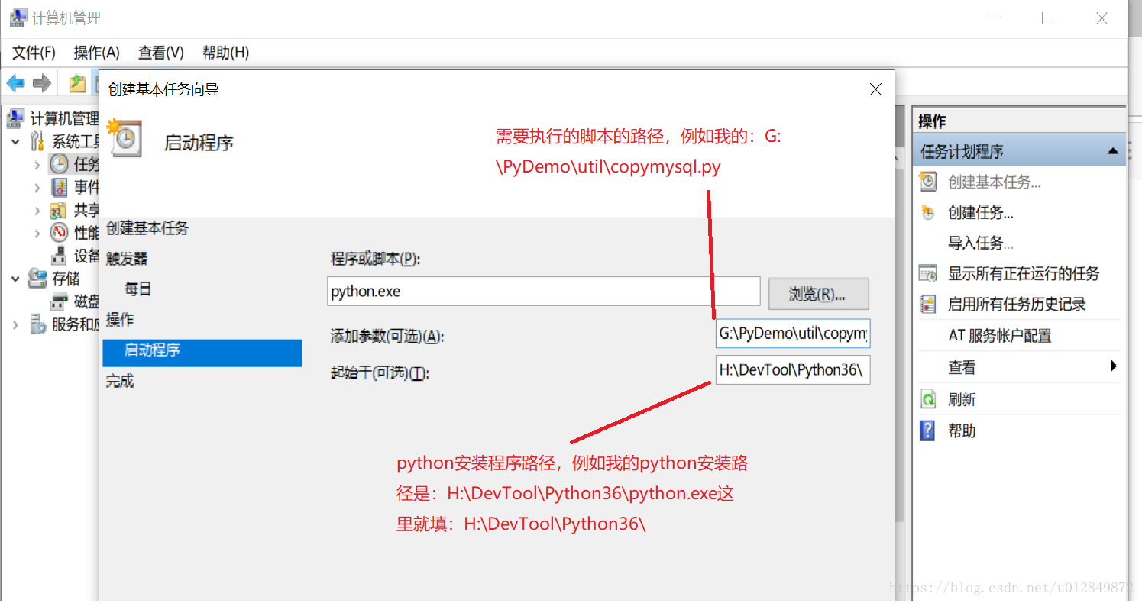Click AT 服务帐户配置 action

[1000, 335]
